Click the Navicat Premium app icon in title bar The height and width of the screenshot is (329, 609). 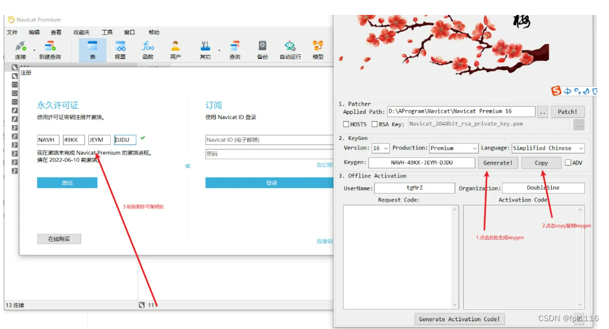tap(11, 19)
